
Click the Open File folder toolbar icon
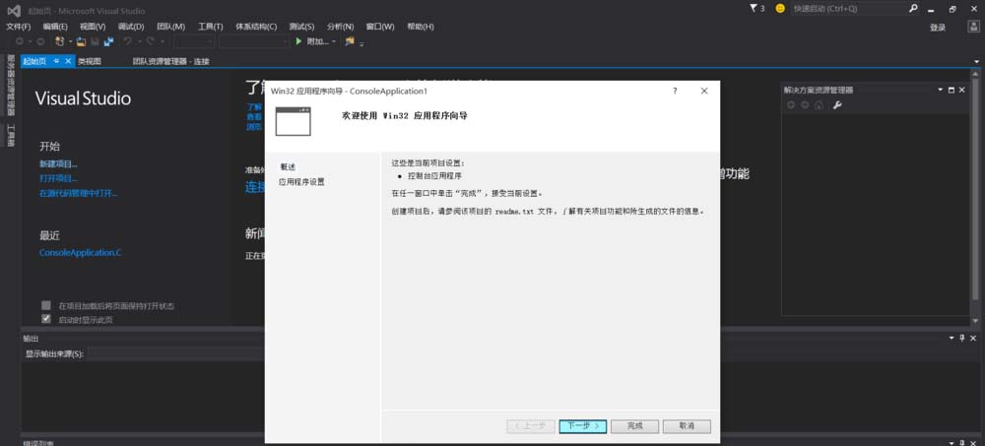81,41
